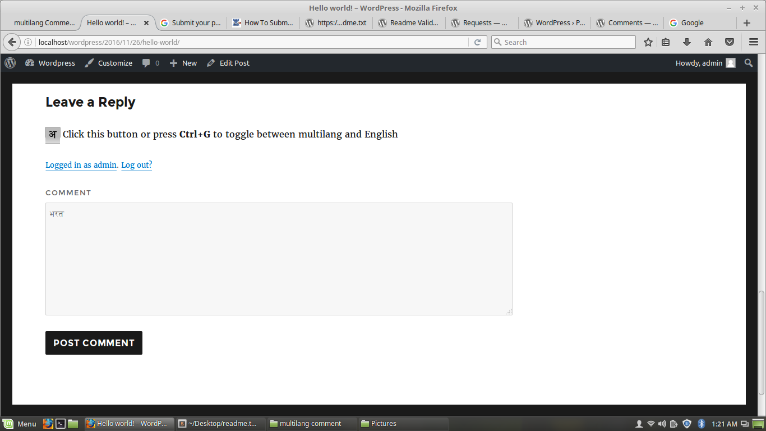Open a new tab with plus button
Image resolution: width=766 pixels, height=431 pixels.
[746, 23]
